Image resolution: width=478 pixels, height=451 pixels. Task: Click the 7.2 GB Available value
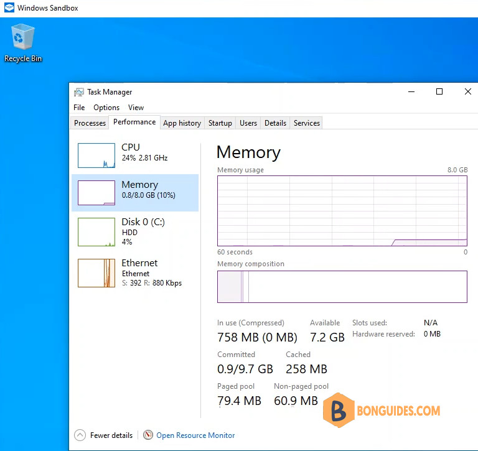tap(327, 337)
